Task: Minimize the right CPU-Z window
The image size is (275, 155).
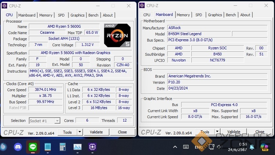Action: [235, 6]
